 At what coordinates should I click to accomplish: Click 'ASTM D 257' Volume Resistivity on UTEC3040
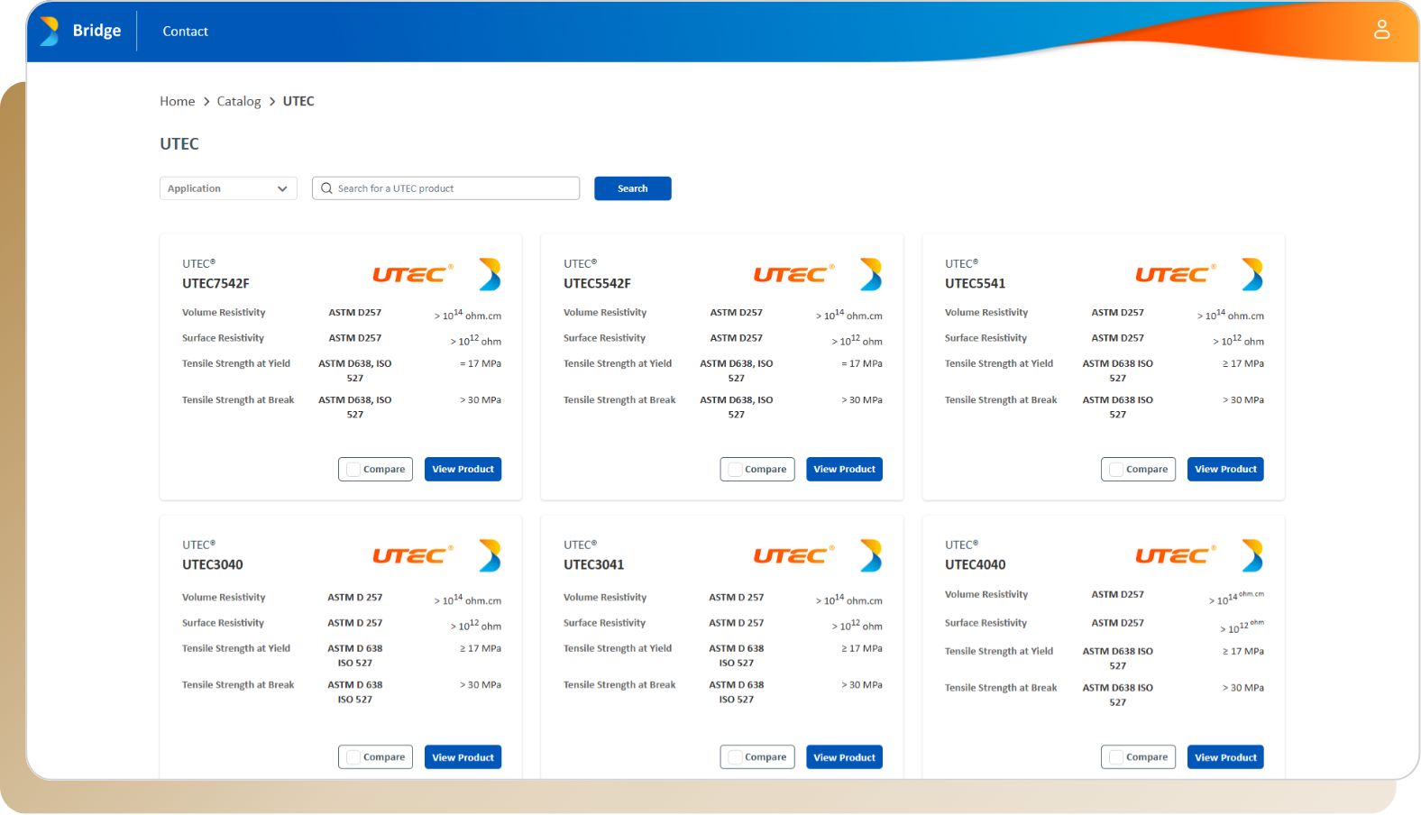pyautogui.click(x=355, y=597)
